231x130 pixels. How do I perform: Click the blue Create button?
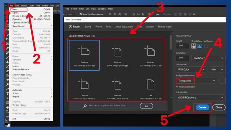202,107
